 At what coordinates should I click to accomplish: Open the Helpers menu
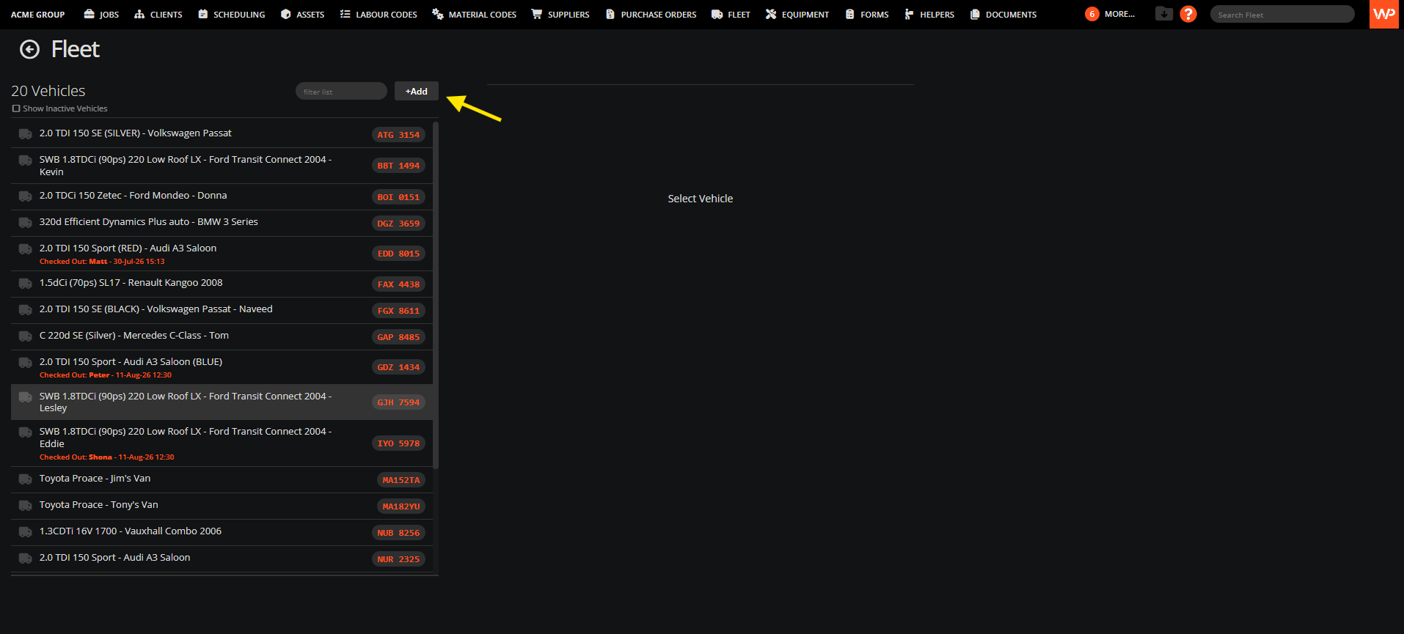(x=929, y=15)
